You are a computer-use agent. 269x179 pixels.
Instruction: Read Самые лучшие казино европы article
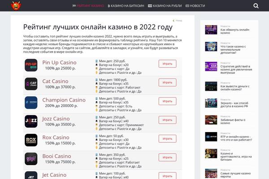click(x=235, y=175)
